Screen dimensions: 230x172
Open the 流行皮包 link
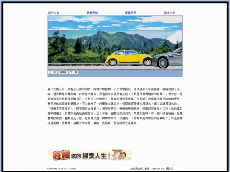pyautogui.click(x=54, y=13)
